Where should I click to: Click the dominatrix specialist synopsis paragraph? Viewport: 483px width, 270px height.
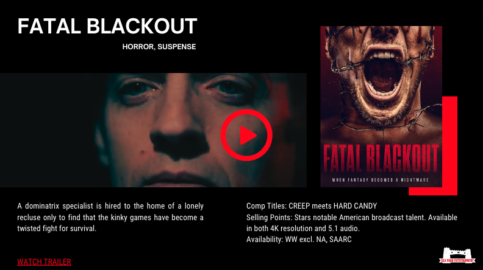[110, 217]
